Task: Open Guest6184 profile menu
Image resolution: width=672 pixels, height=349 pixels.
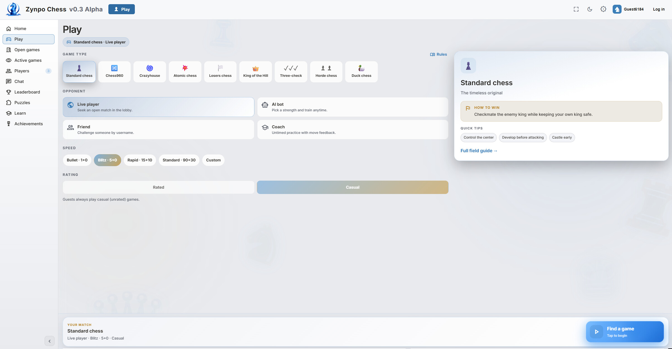Action: [x=628, y=9]
